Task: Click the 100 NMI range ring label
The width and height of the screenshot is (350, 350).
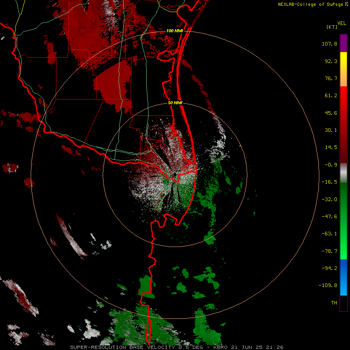Action: [175, 31]
